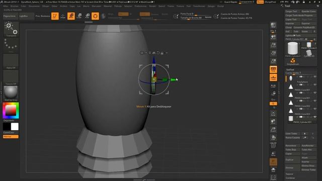Select the PM3D_Cylinder3D1 large tool thumbnail
The image size is (322, 181).
293,49
